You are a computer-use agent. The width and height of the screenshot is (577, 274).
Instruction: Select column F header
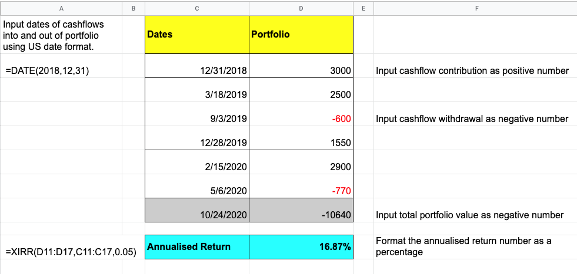pyautogui.click(x=475, y=8)
